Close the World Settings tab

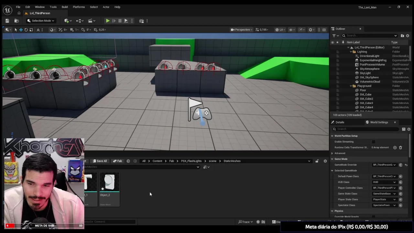[395, 122]
